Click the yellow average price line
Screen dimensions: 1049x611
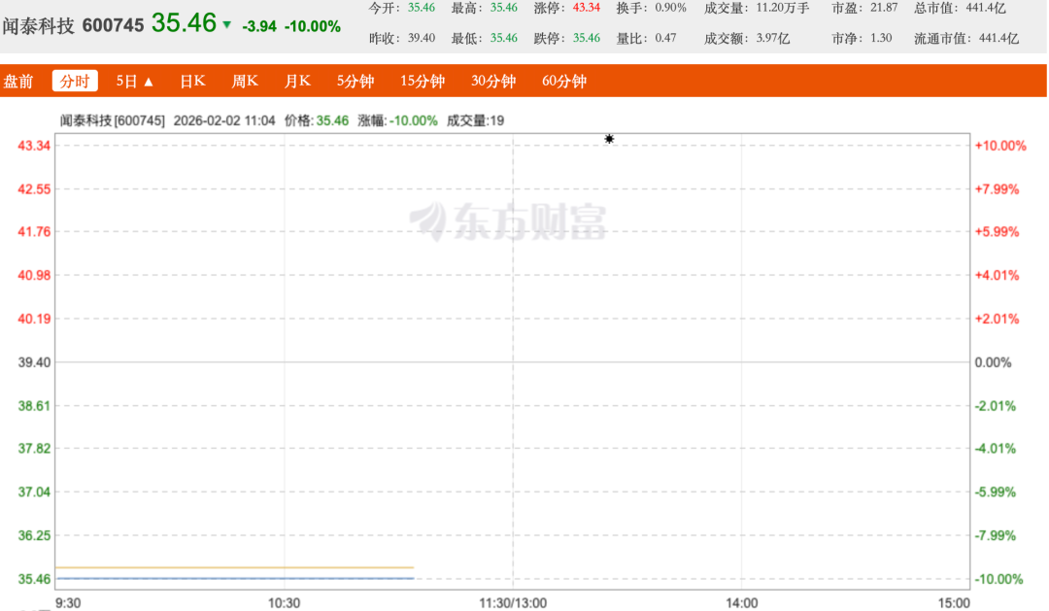click(235, 567)
